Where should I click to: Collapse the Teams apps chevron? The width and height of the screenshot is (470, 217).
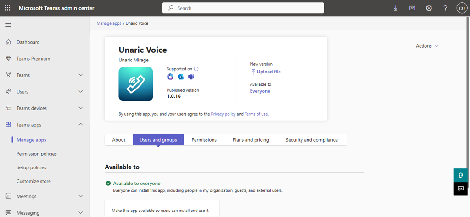(81, 124)
